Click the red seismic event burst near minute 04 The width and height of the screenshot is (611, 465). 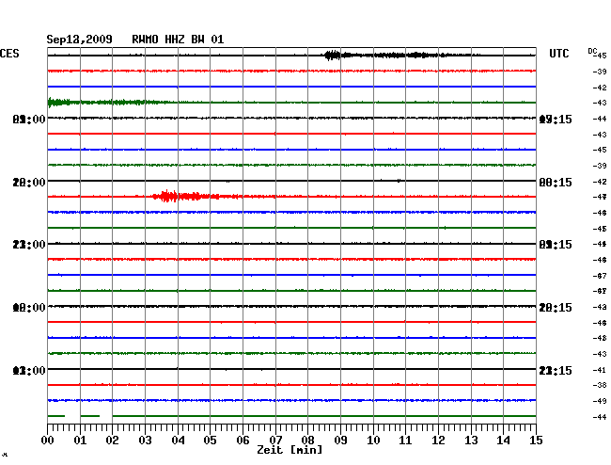point(168,196)
